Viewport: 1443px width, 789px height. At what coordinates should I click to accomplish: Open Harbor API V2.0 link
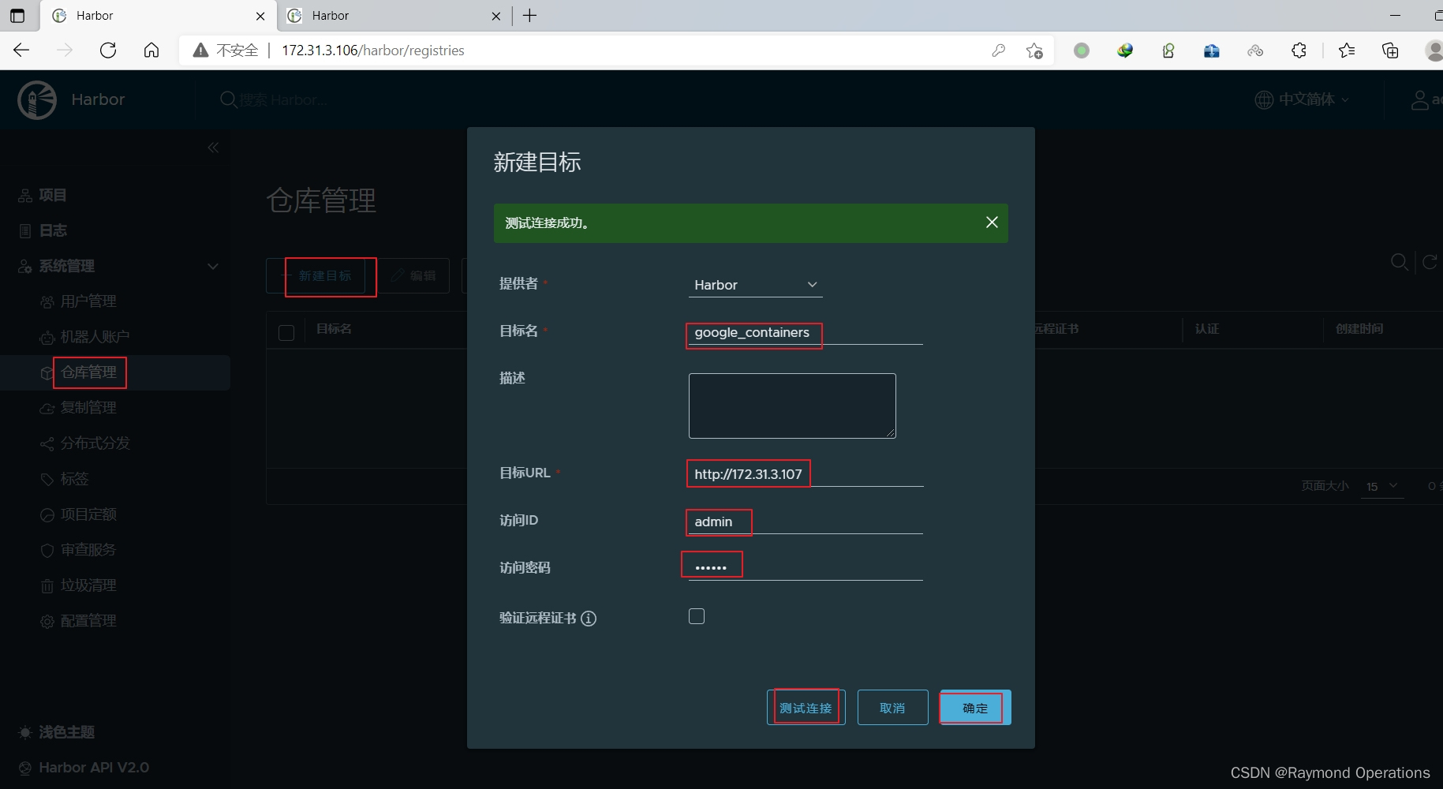84,768
